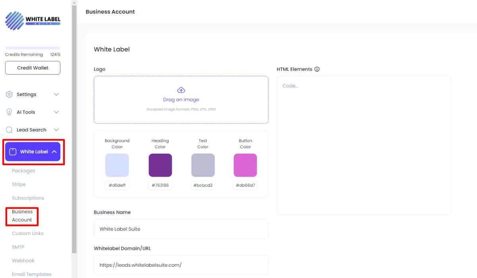Click the Settings gear icon
This screenshot has width=477, height=278.
pos(9,95)
